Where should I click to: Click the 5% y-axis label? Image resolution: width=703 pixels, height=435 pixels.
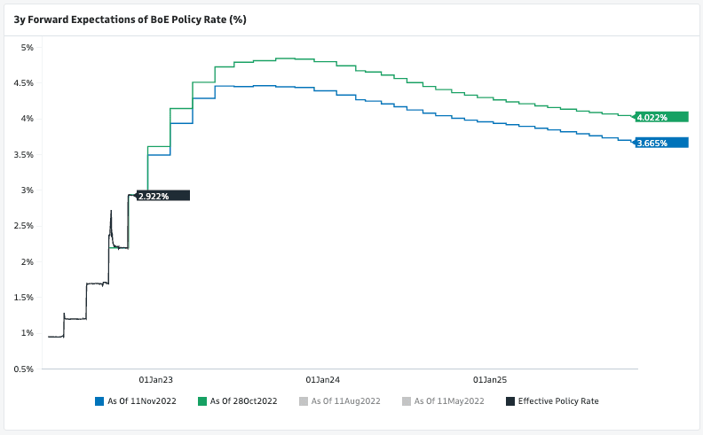[27, 47]
